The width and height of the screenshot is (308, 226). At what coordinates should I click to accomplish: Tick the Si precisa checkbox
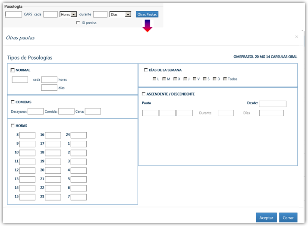tap(78, 22)
